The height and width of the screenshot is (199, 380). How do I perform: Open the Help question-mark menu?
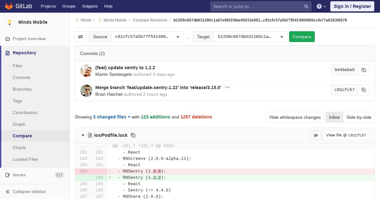pyautogui.click(x=321, y=6)
